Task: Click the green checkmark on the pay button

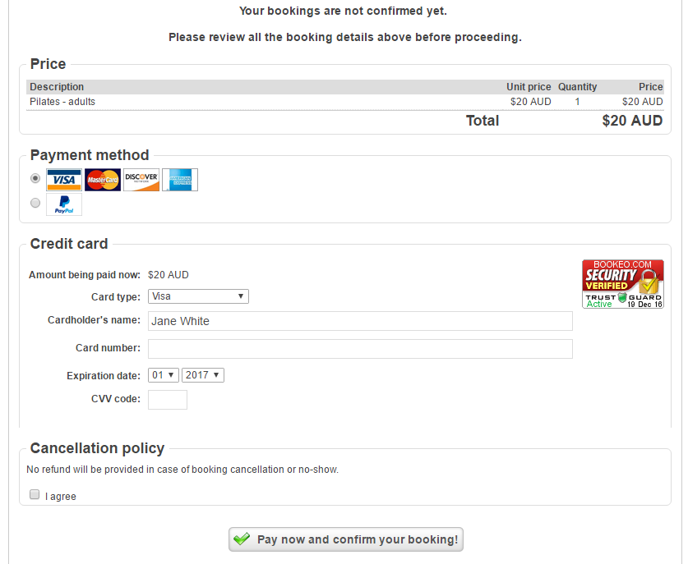Action: [242, 539]
